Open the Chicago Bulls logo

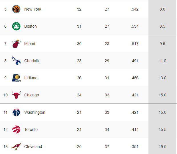(16, 95)
